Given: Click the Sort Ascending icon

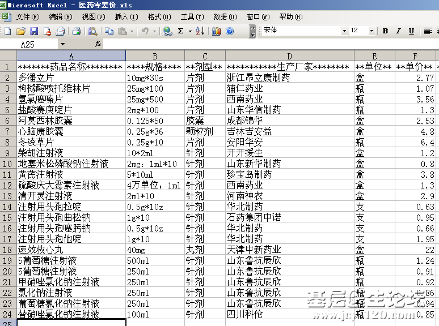Looking at the screenshot, I should (200, 31).
